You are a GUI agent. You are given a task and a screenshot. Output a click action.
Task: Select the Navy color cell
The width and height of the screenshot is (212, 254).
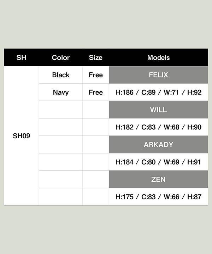pyautogui.click(x=61, y=92)
